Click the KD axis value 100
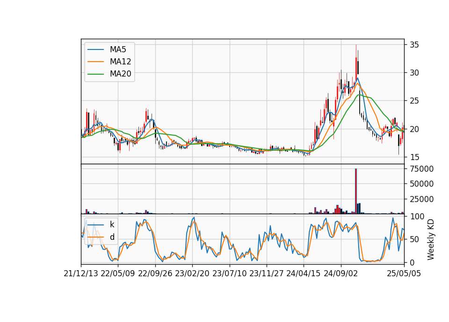 (417, 217)
